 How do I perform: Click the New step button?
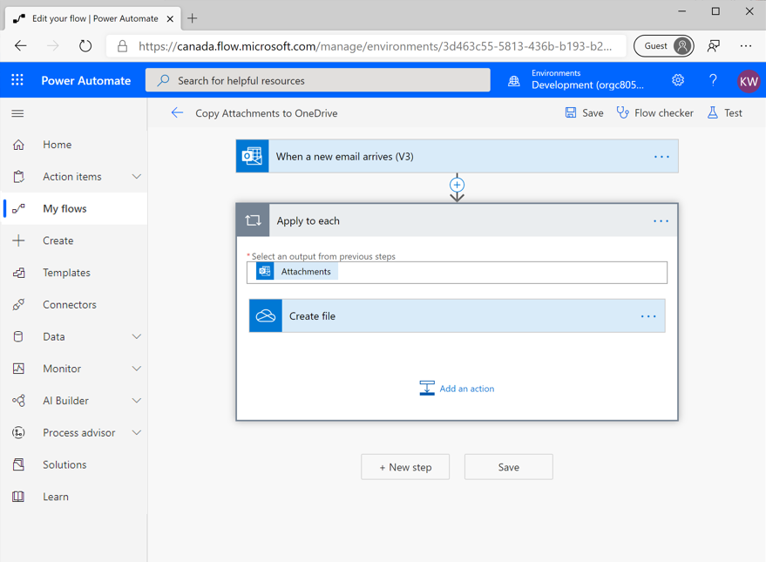(405, 467)
